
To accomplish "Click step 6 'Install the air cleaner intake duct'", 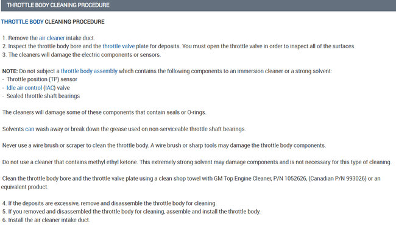I will pyautogui.click(x=49, y=220).
